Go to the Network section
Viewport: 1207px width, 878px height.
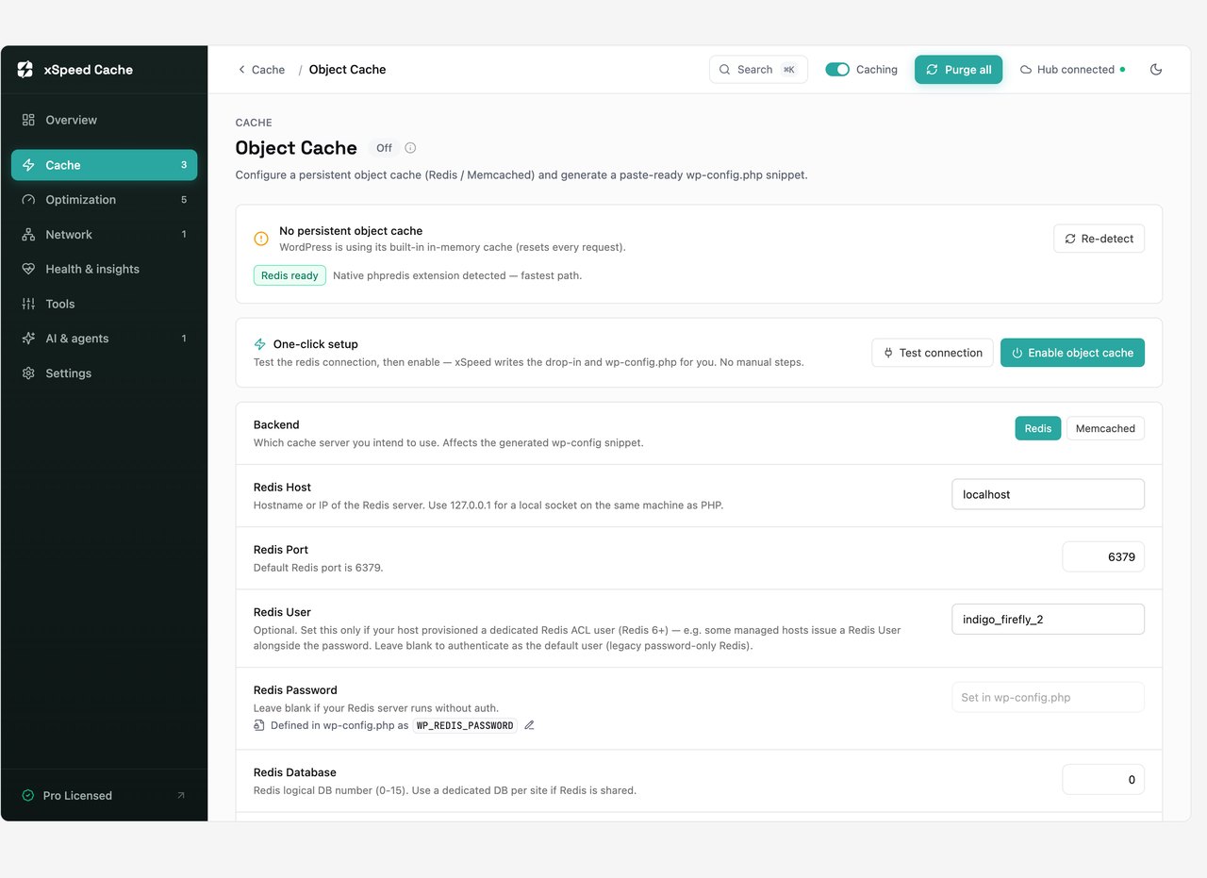(x=104, y=235)
